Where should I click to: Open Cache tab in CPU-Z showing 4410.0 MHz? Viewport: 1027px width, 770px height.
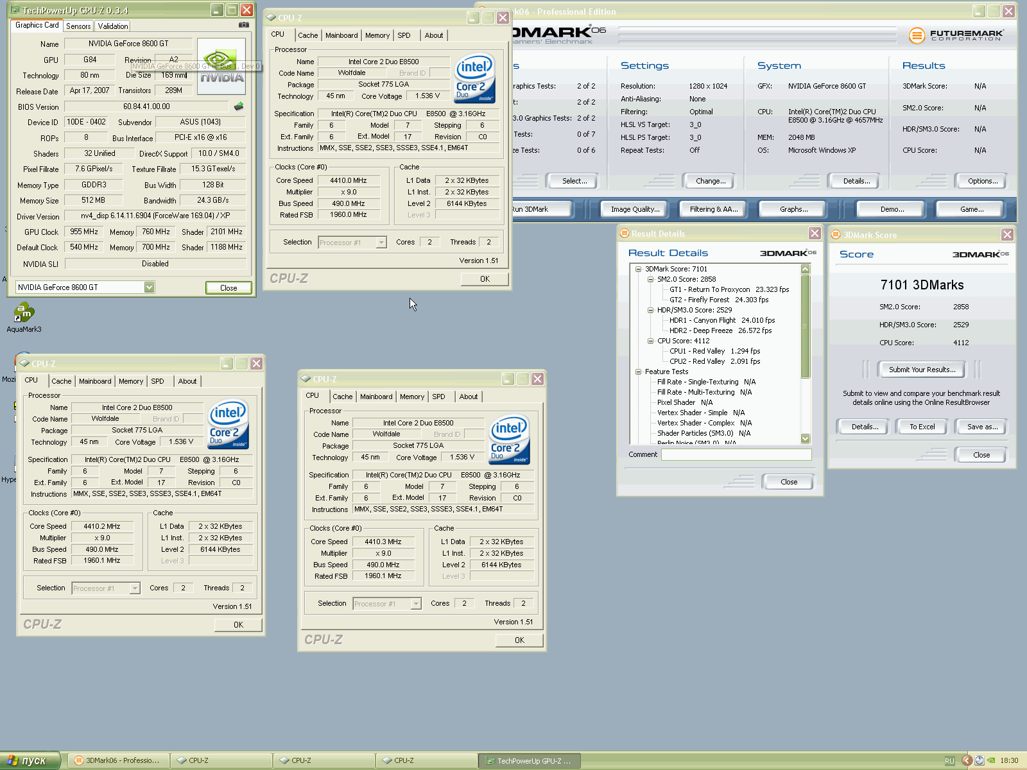(307, 35)
